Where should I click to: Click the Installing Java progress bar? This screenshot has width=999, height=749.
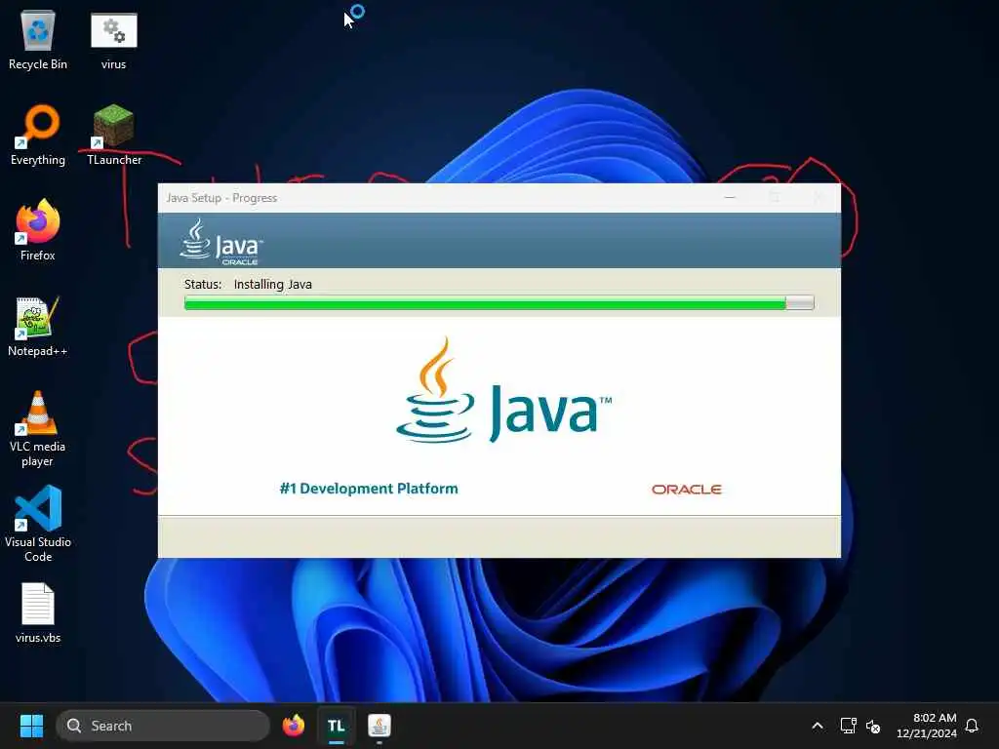(499, 303)
